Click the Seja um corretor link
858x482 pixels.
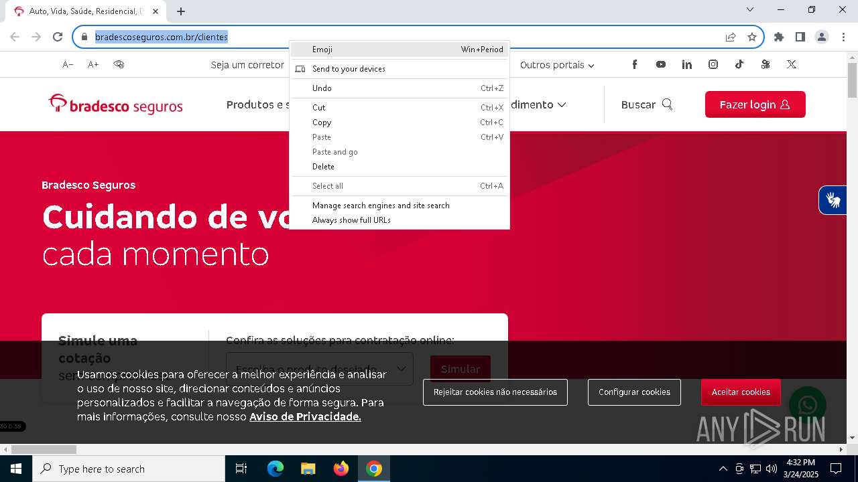click(x=247, y=65)
